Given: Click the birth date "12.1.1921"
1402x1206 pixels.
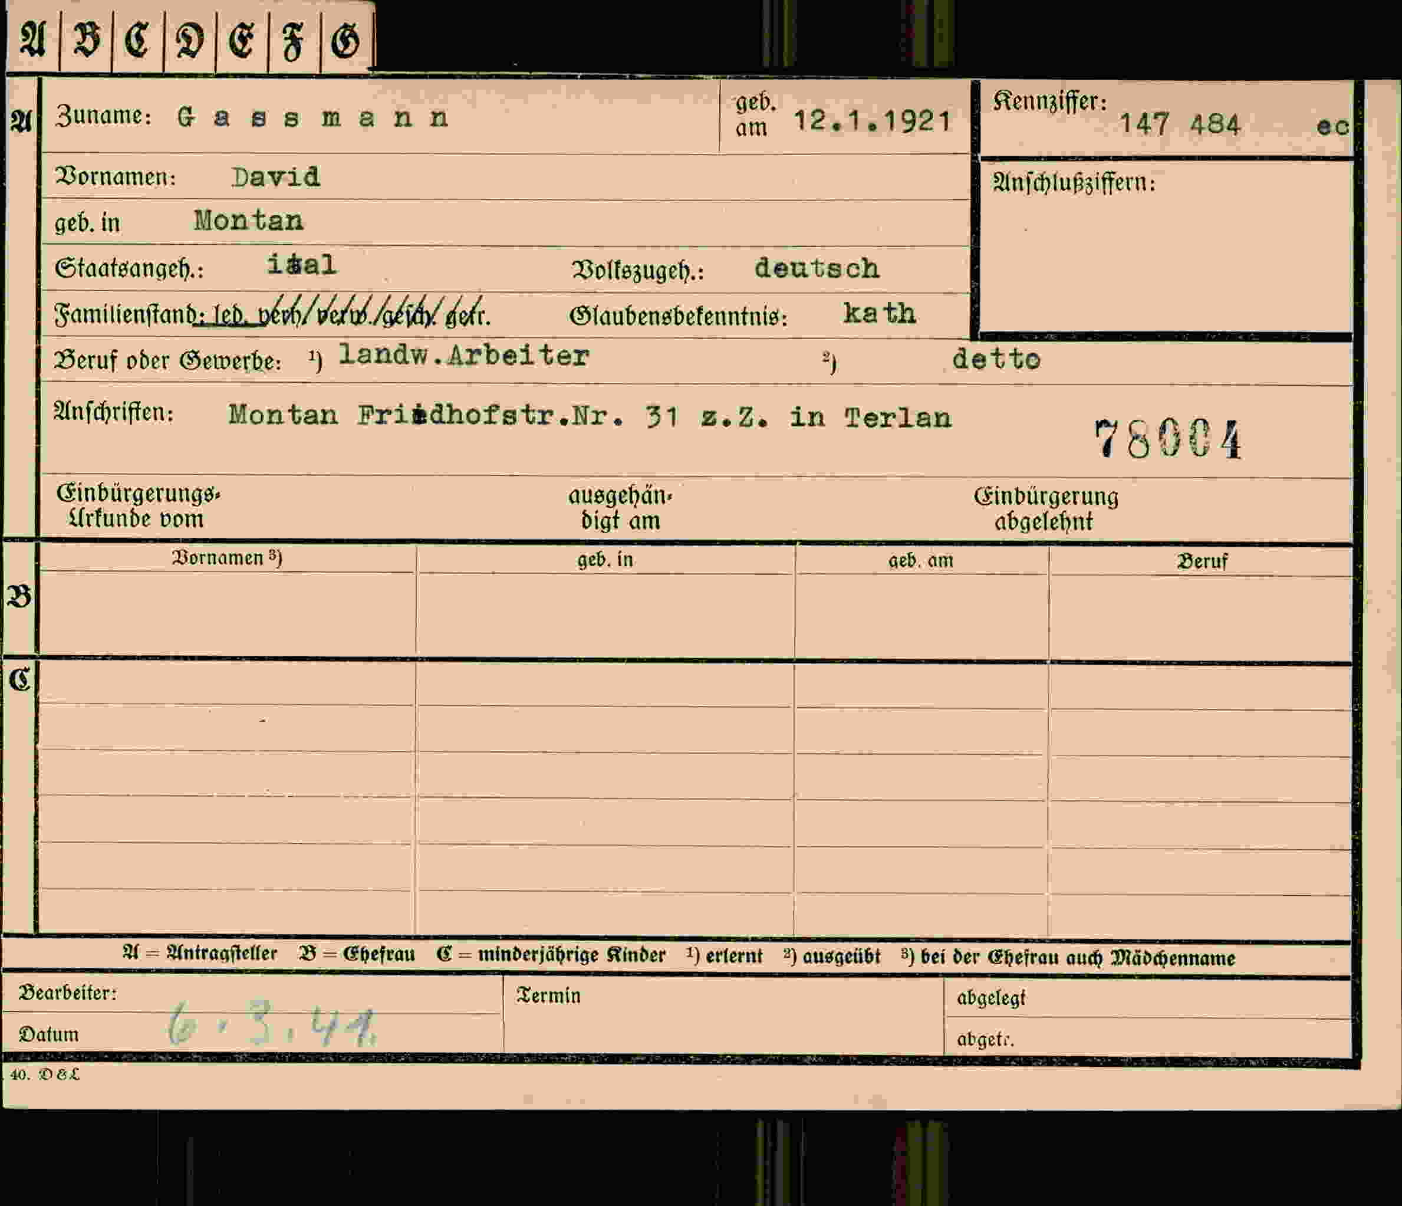Looking at the screenshot, I should tap(872, 121).
